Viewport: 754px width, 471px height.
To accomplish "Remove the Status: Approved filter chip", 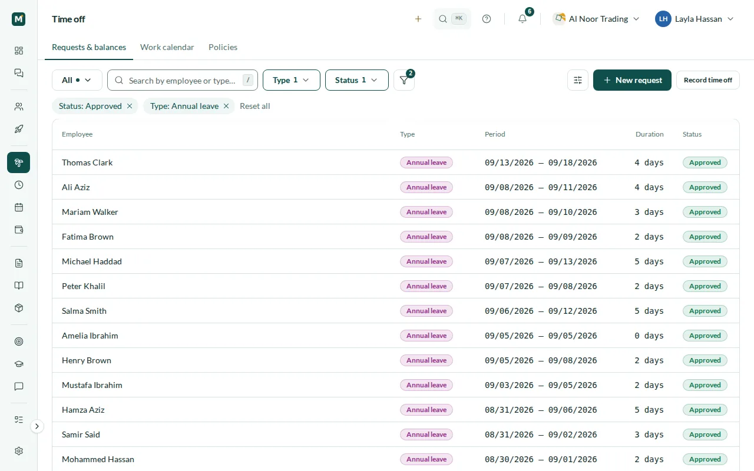I will tap(130, 106).
